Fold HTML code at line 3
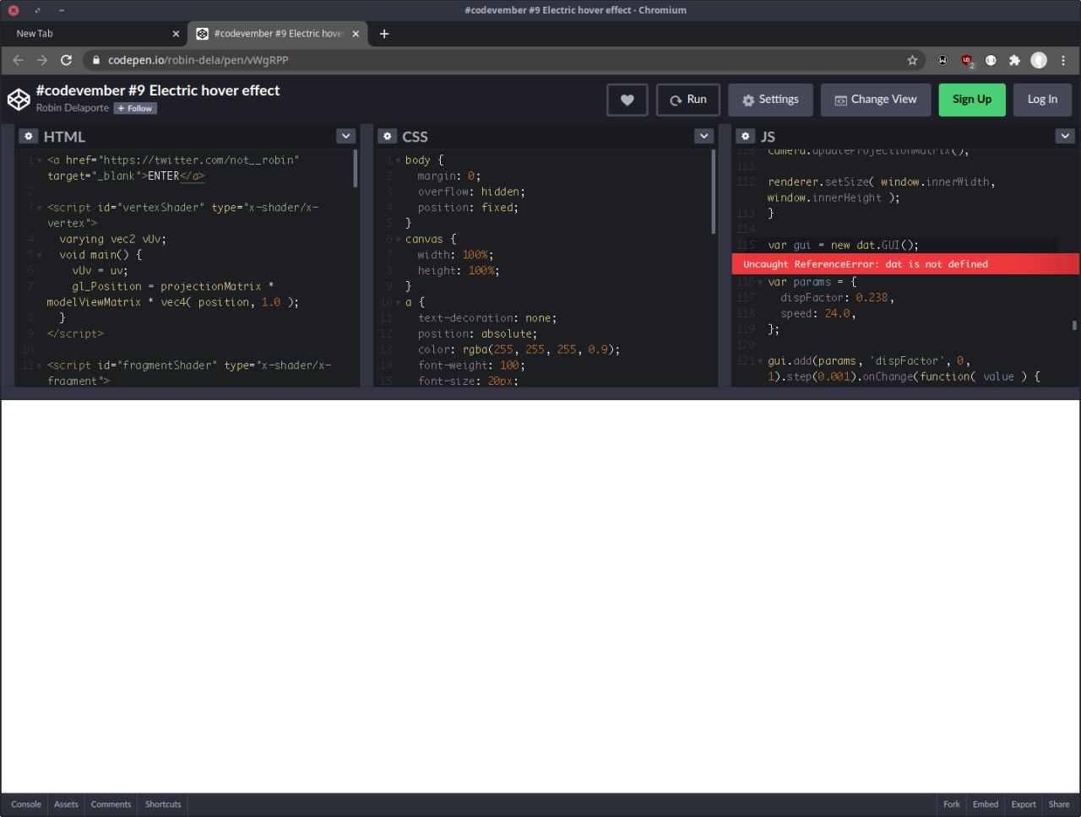 click(40, 208)
